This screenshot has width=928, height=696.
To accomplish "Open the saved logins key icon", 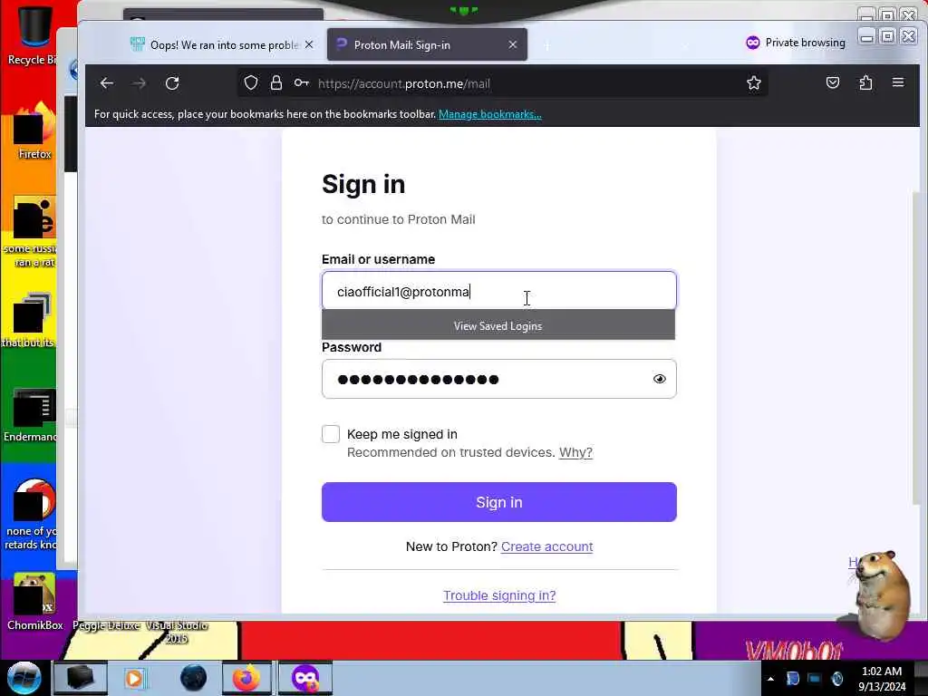I will 301,82.
